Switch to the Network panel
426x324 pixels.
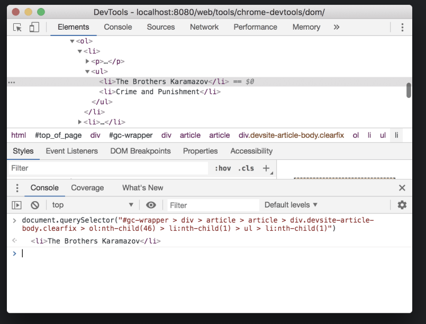click(204, 27)
